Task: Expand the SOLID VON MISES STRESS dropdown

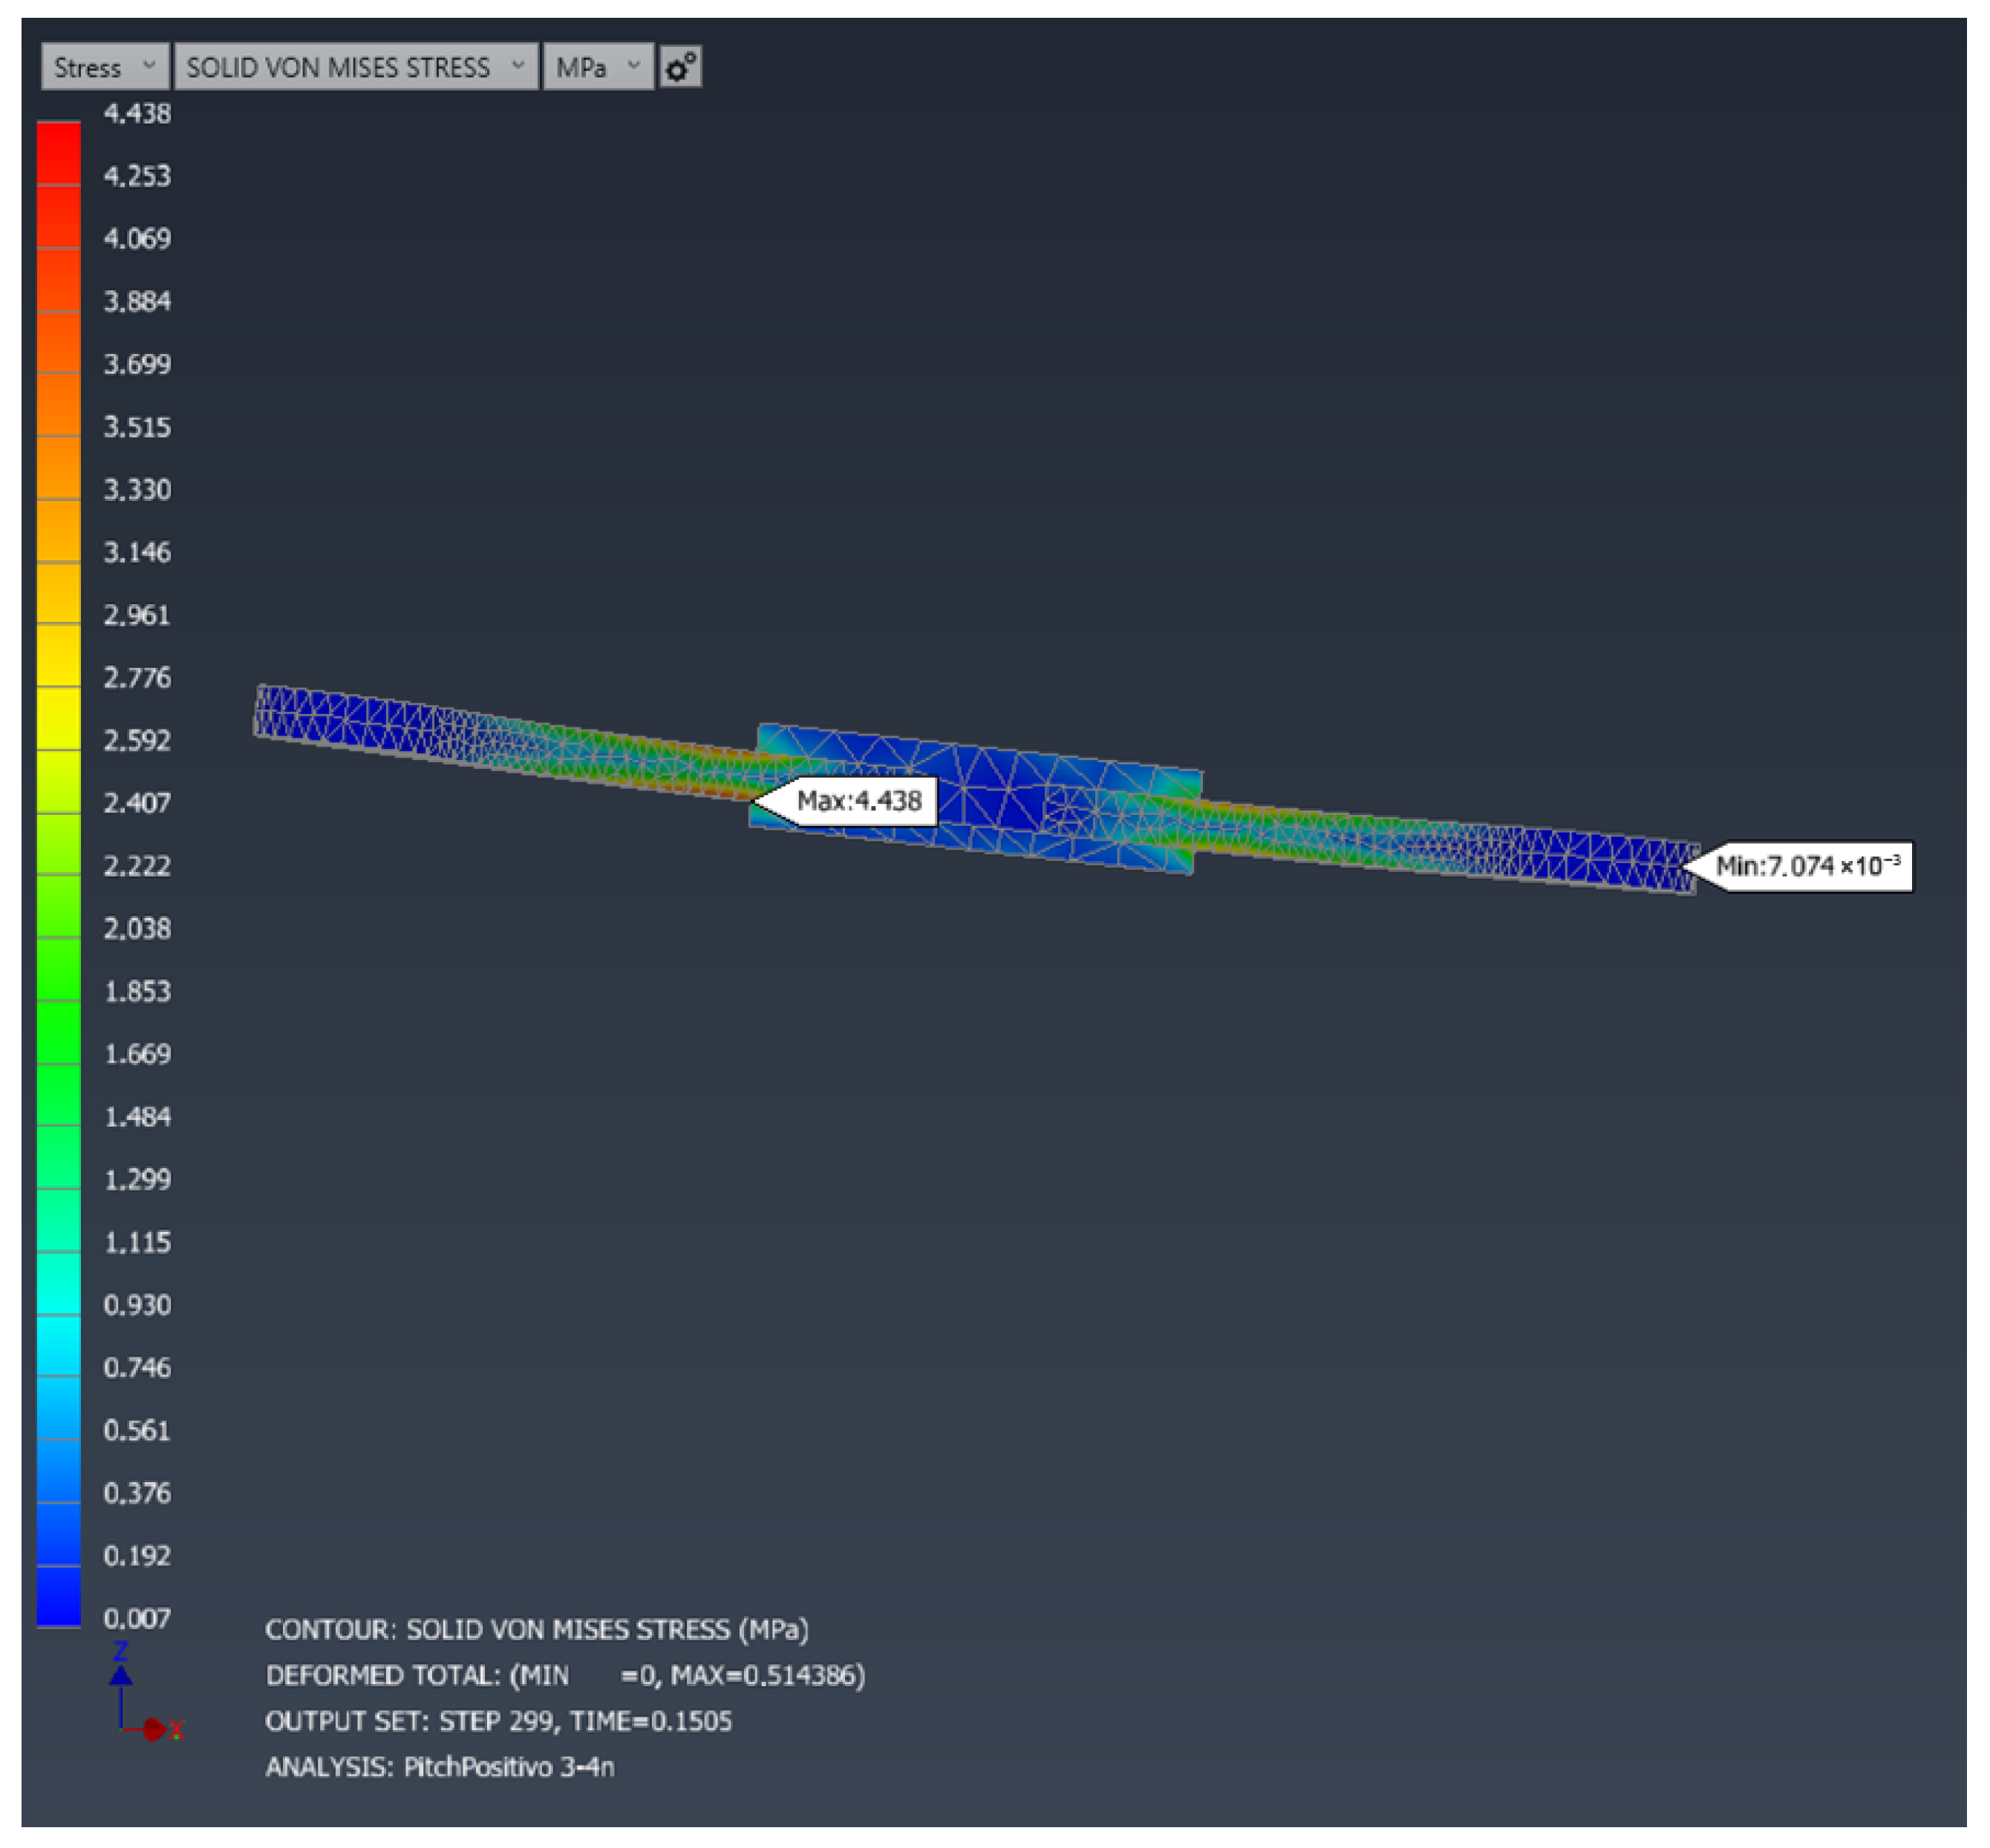Action: click(355, 67)
